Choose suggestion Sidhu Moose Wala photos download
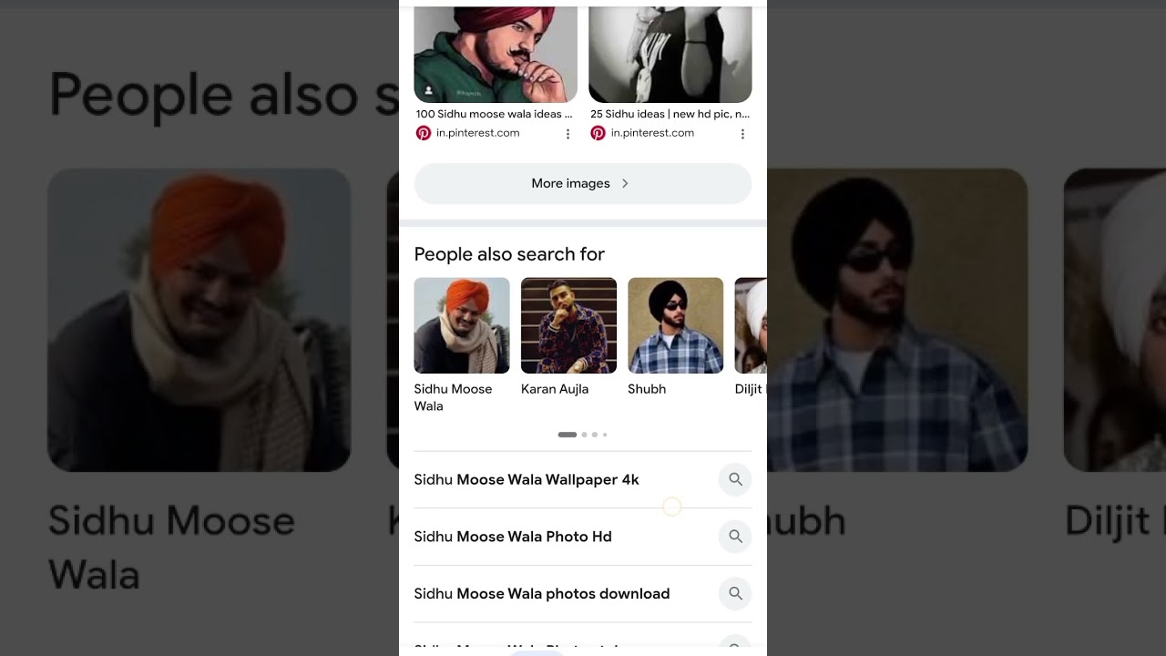The height and width of the screenshot is (656, 1166). (583, 594)
